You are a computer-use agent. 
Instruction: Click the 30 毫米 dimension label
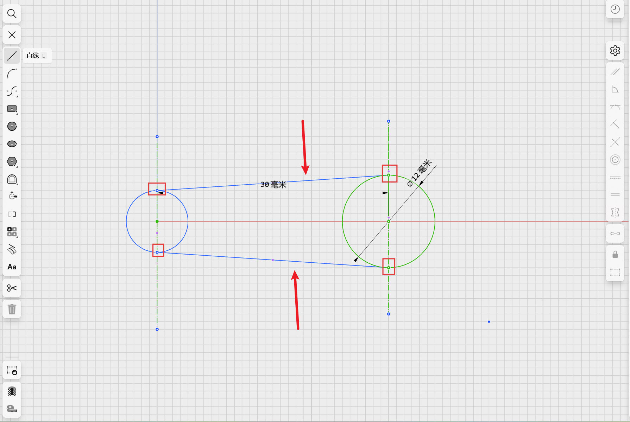pyautogui.click(x=273, y=185)
